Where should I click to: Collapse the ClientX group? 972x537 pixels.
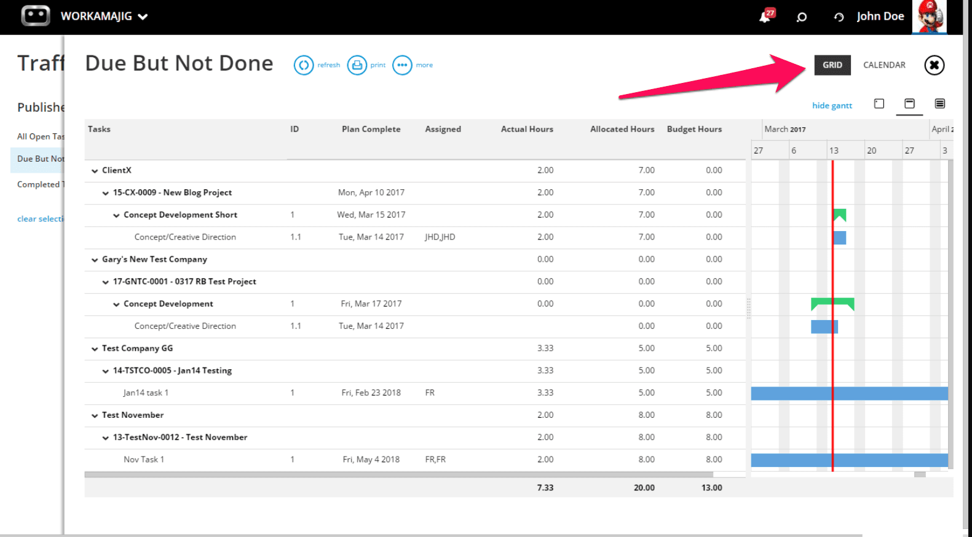(95, 171)
